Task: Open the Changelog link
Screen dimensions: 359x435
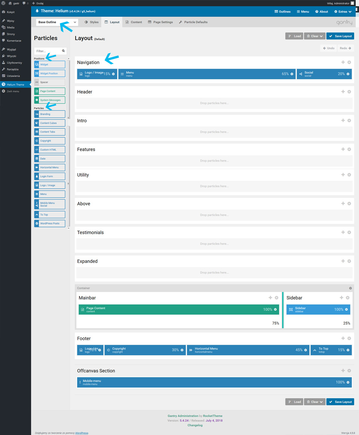Action: tap(195, 425)
